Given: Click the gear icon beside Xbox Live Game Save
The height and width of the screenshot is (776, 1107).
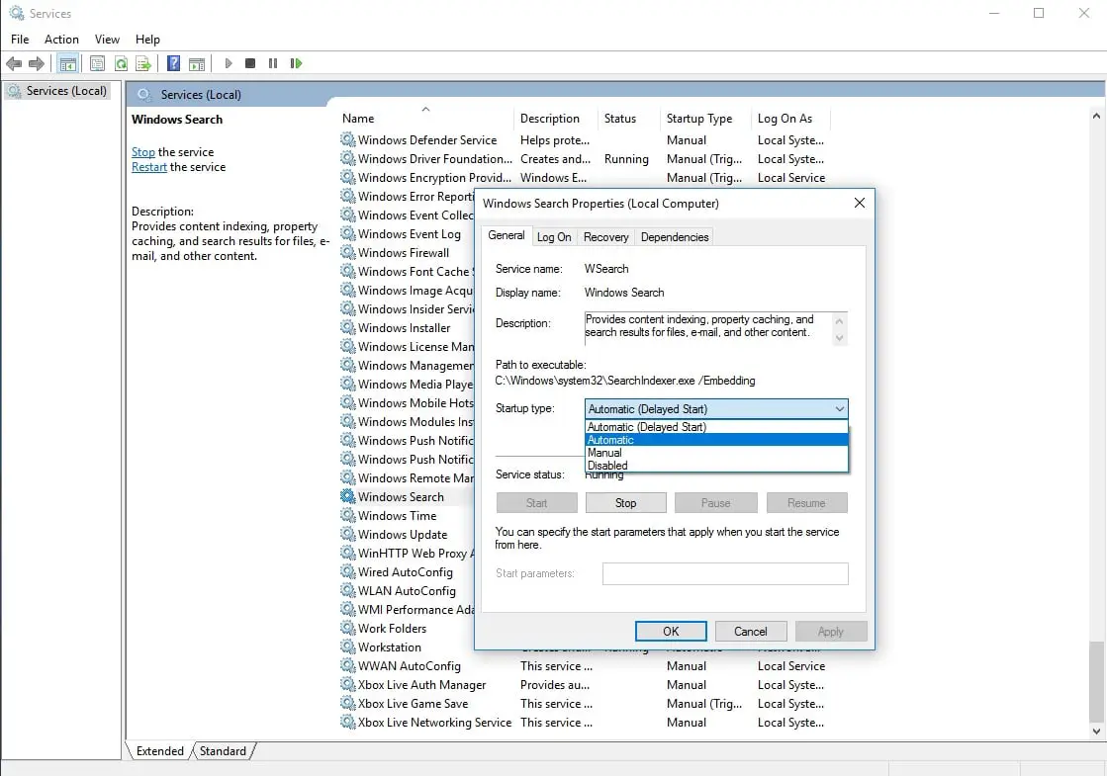Looking at the screenshot, I should pos(347,703).
